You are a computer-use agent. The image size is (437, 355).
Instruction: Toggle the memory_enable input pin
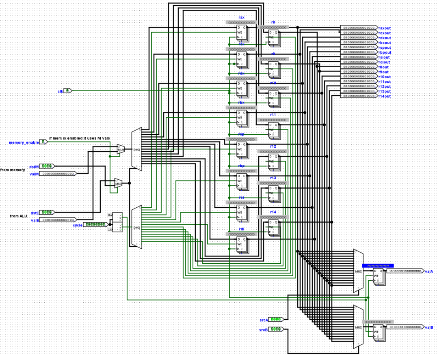pyautogui.click(x=43, y=142)
